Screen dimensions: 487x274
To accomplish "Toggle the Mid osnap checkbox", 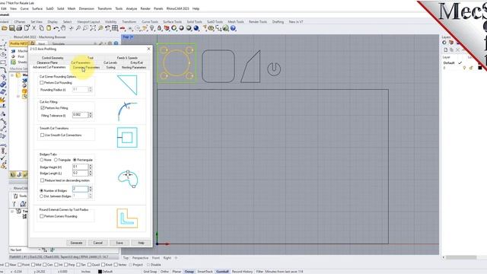I will coord(33,265).
